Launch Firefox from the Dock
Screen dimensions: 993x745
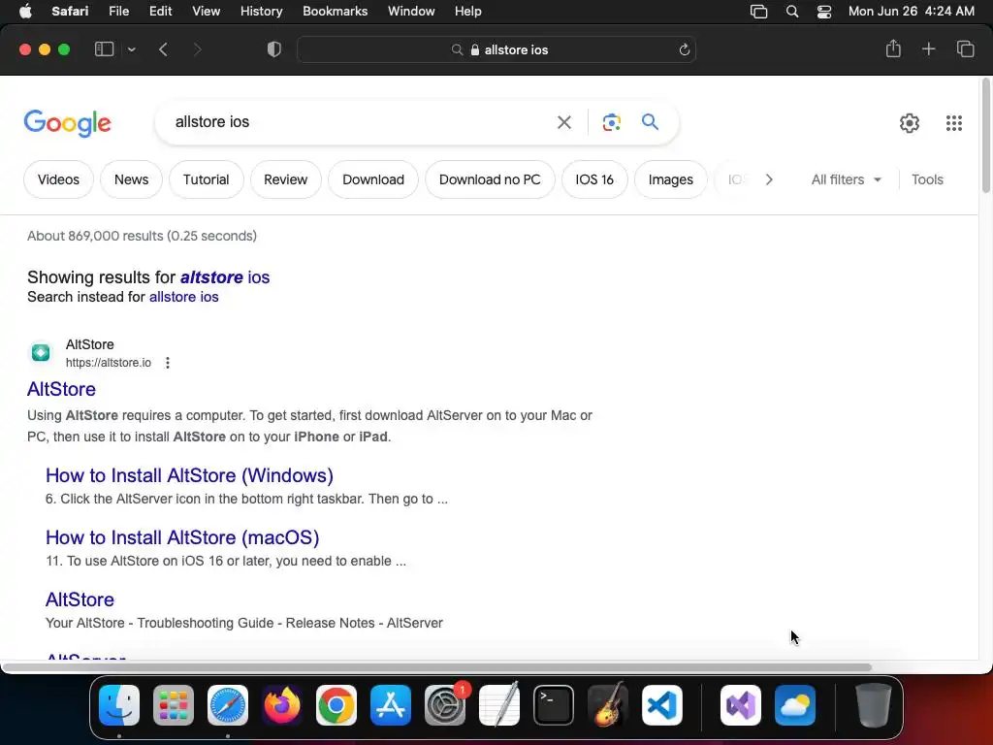click(282, 704)
